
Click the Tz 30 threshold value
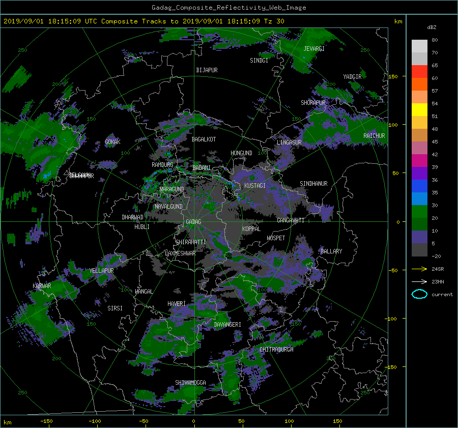click(x=274, y=21)
